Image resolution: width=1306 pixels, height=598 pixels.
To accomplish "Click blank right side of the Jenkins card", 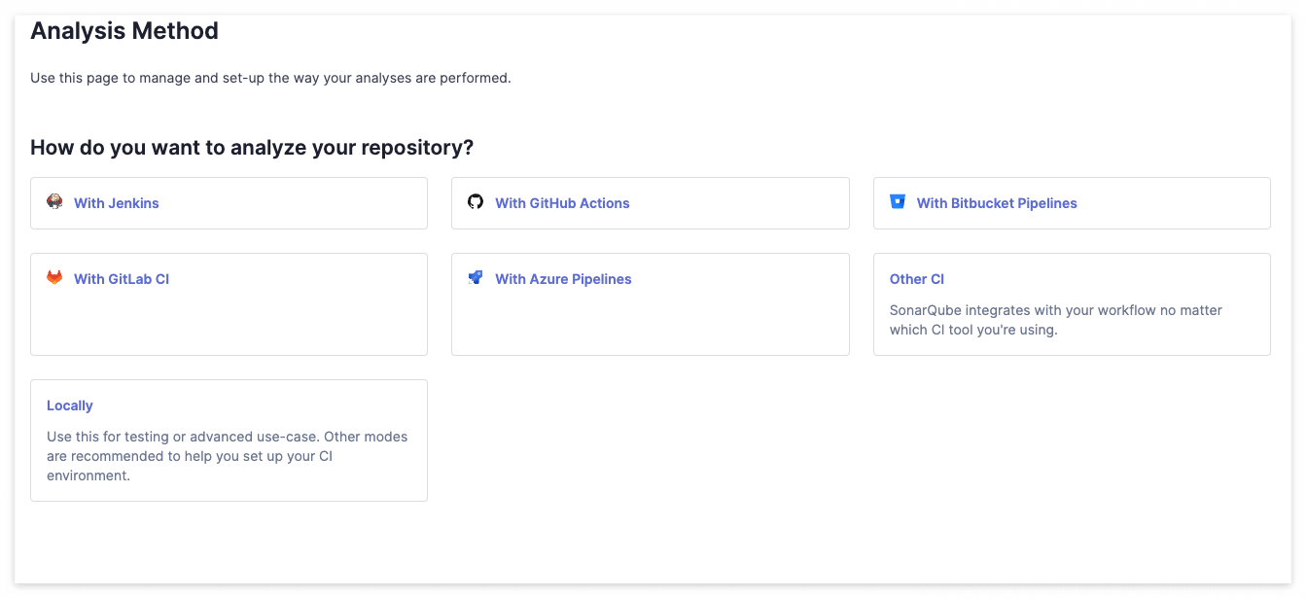I will coord(321,203).
